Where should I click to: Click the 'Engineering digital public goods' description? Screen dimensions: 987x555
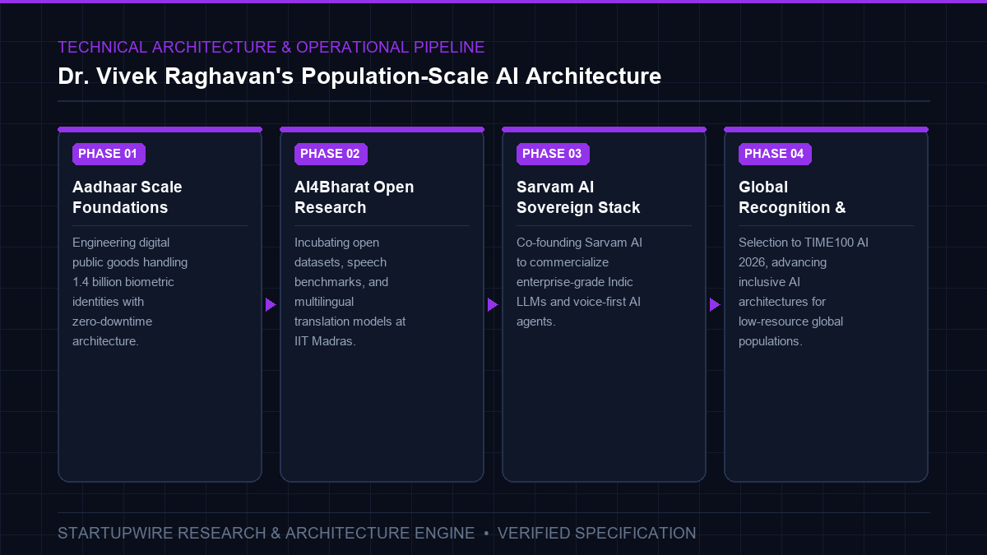tap(130, 292)
